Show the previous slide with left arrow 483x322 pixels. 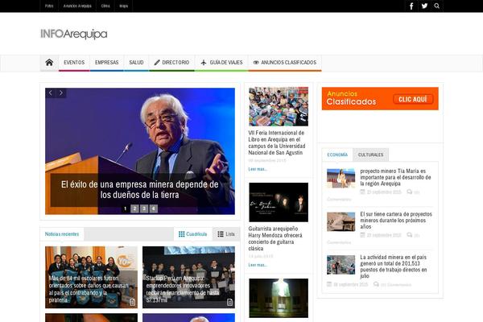[x=51, y=93]
